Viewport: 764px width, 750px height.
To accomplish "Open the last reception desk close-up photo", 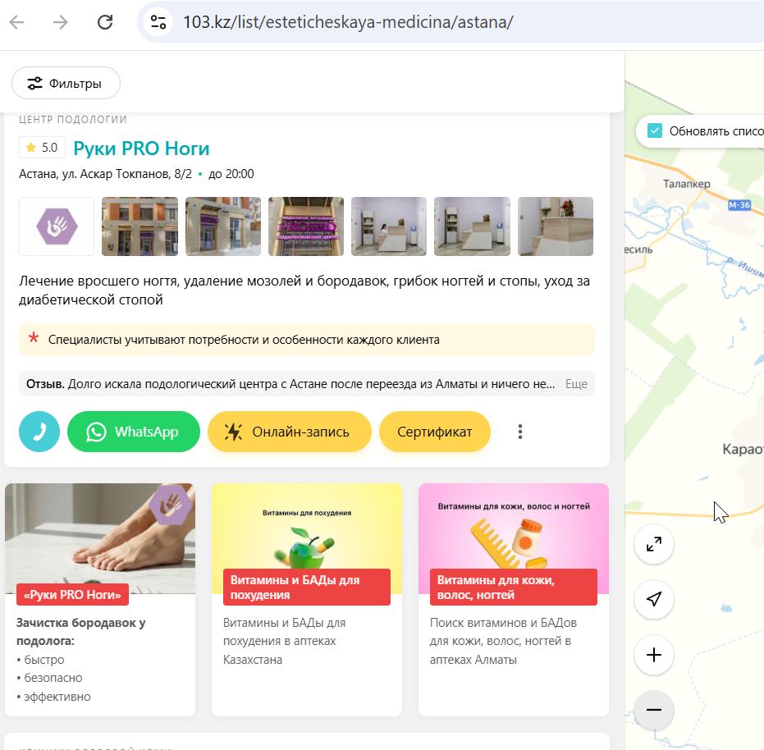I will (556, 226).
